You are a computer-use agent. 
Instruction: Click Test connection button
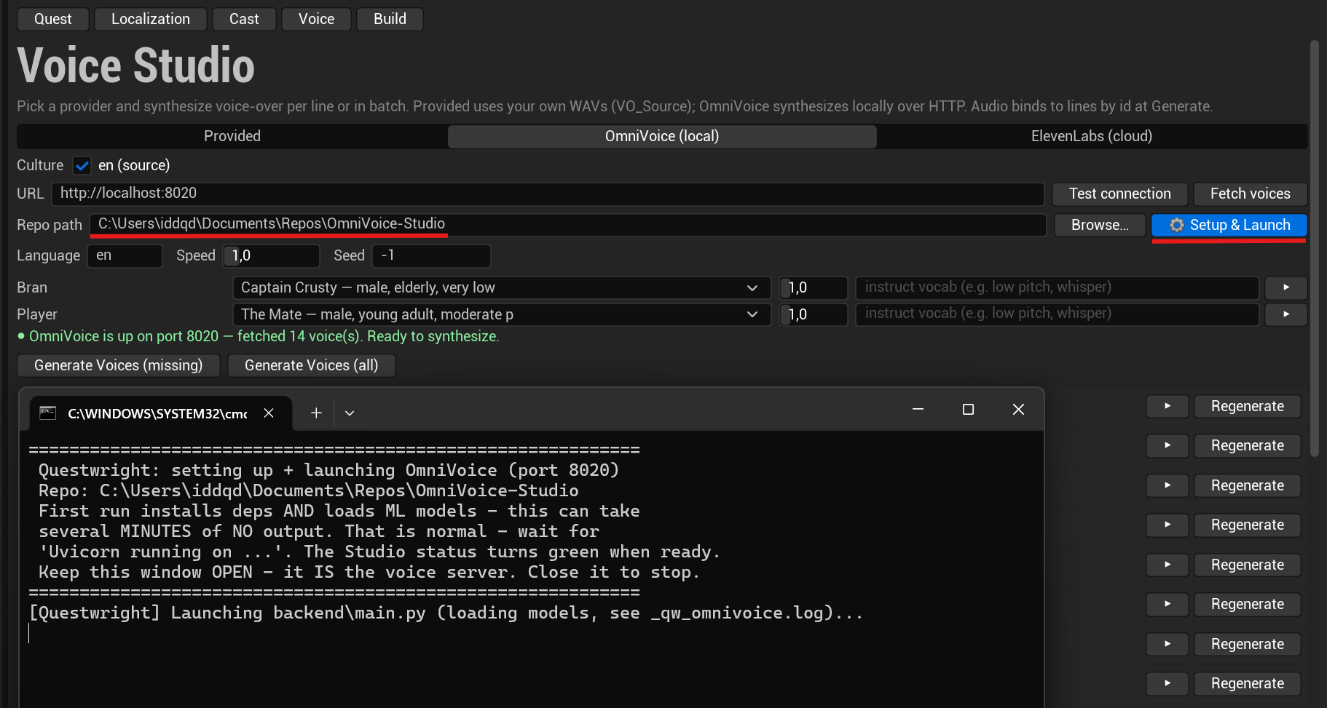click(1119, 194)
